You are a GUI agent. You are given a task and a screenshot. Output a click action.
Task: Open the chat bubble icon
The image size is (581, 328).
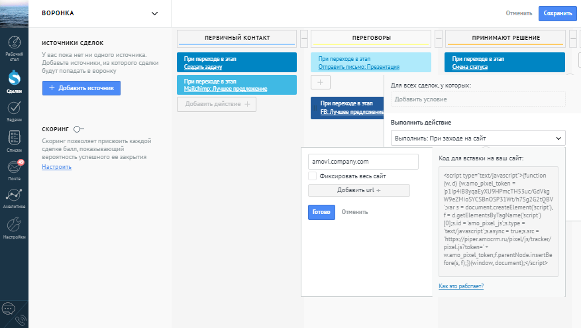tap(8, 308)
